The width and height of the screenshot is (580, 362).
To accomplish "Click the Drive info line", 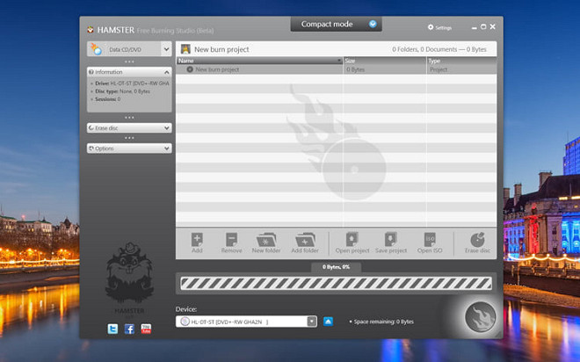I will (131, 83).
